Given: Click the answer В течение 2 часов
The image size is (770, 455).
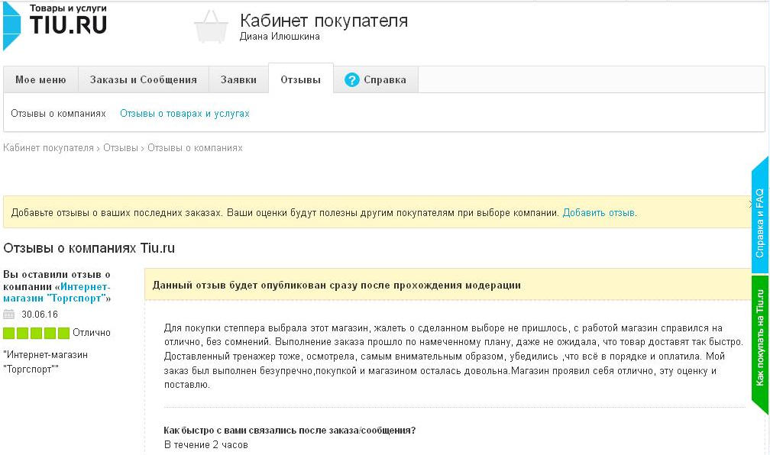Looking at the screenshot, I should [x=205, y=444].
